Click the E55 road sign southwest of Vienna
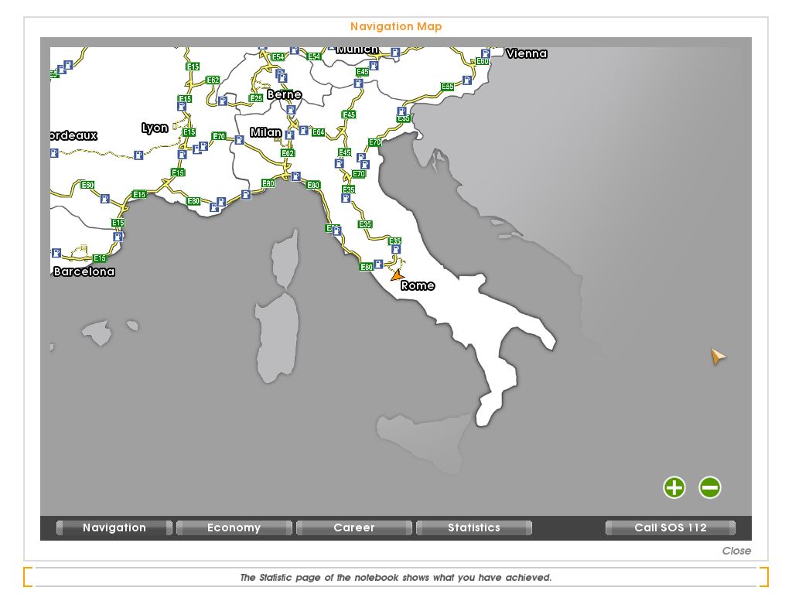 pyautogui.click(x=448, y=87)
